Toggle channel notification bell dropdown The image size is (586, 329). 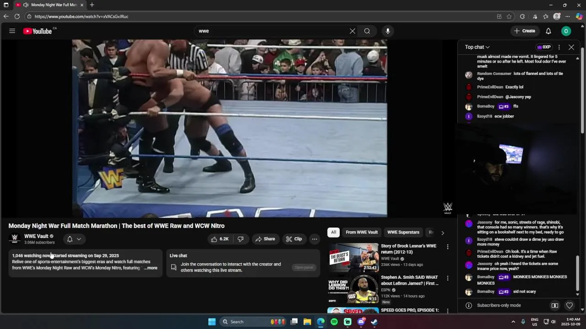74,239
